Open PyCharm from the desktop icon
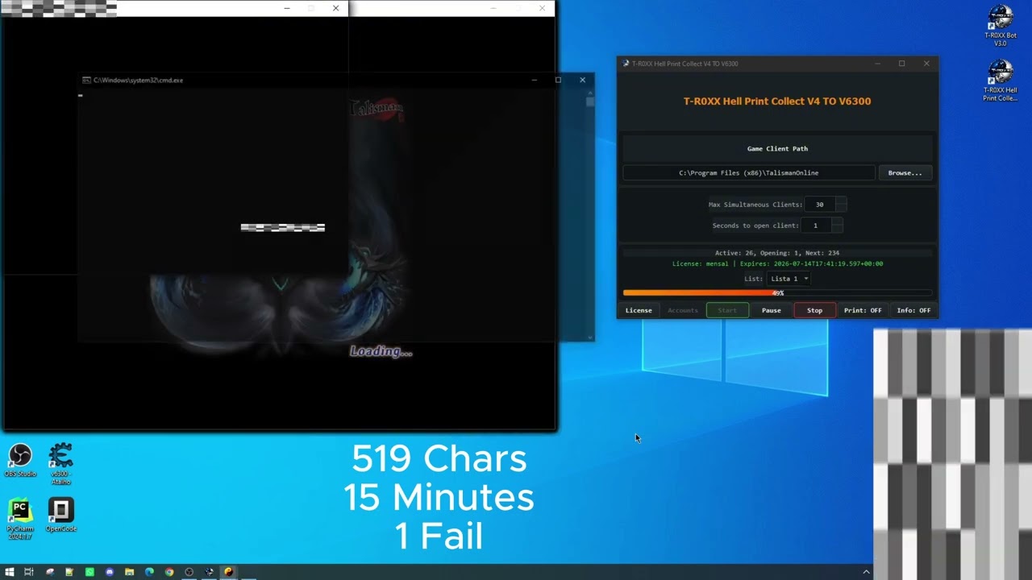 tap(19, 519)
